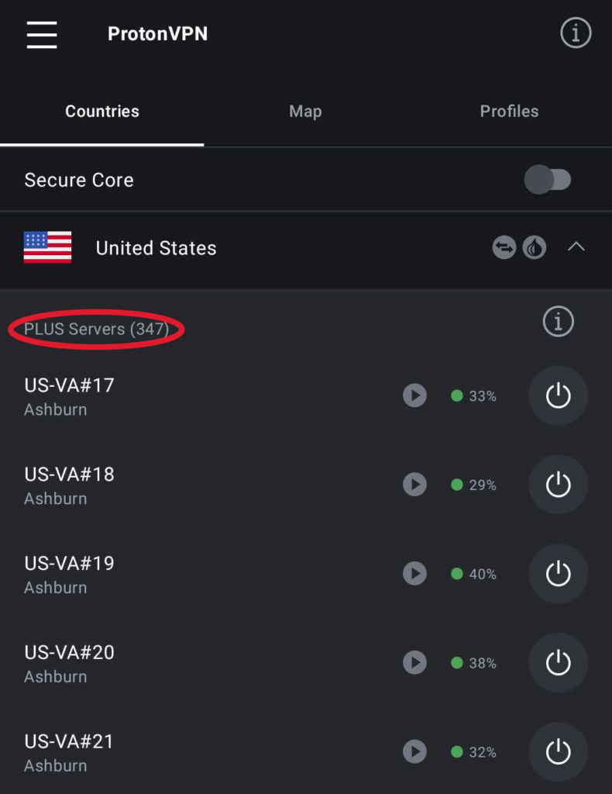Viewport: 612px width, 794px height.
Task: Click the United States flag
Action: [47, 247]
